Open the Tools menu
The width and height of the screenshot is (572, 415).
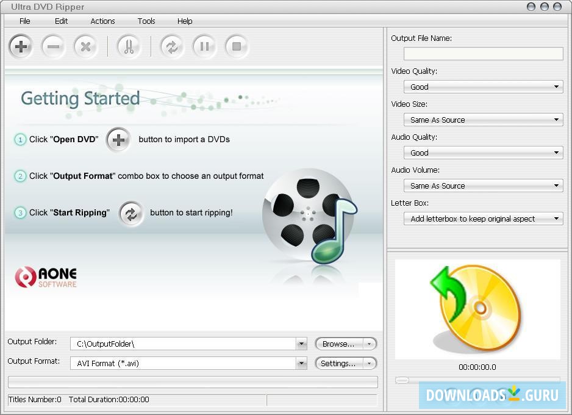[146, 21]
